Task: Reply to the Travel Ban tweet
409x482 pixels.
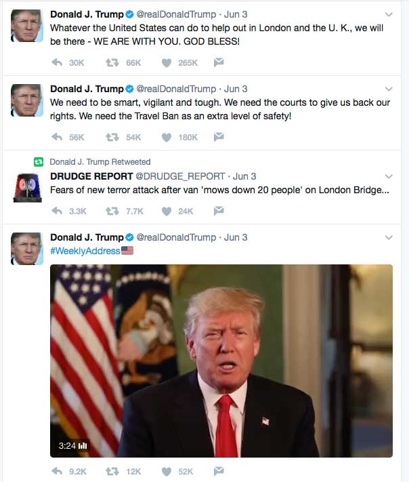Action: (x=57, y=137)
